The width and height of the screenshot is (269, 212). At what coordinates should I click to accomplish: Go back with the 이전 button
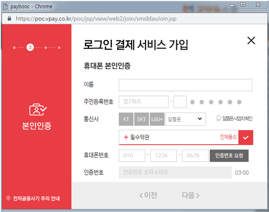148,195
